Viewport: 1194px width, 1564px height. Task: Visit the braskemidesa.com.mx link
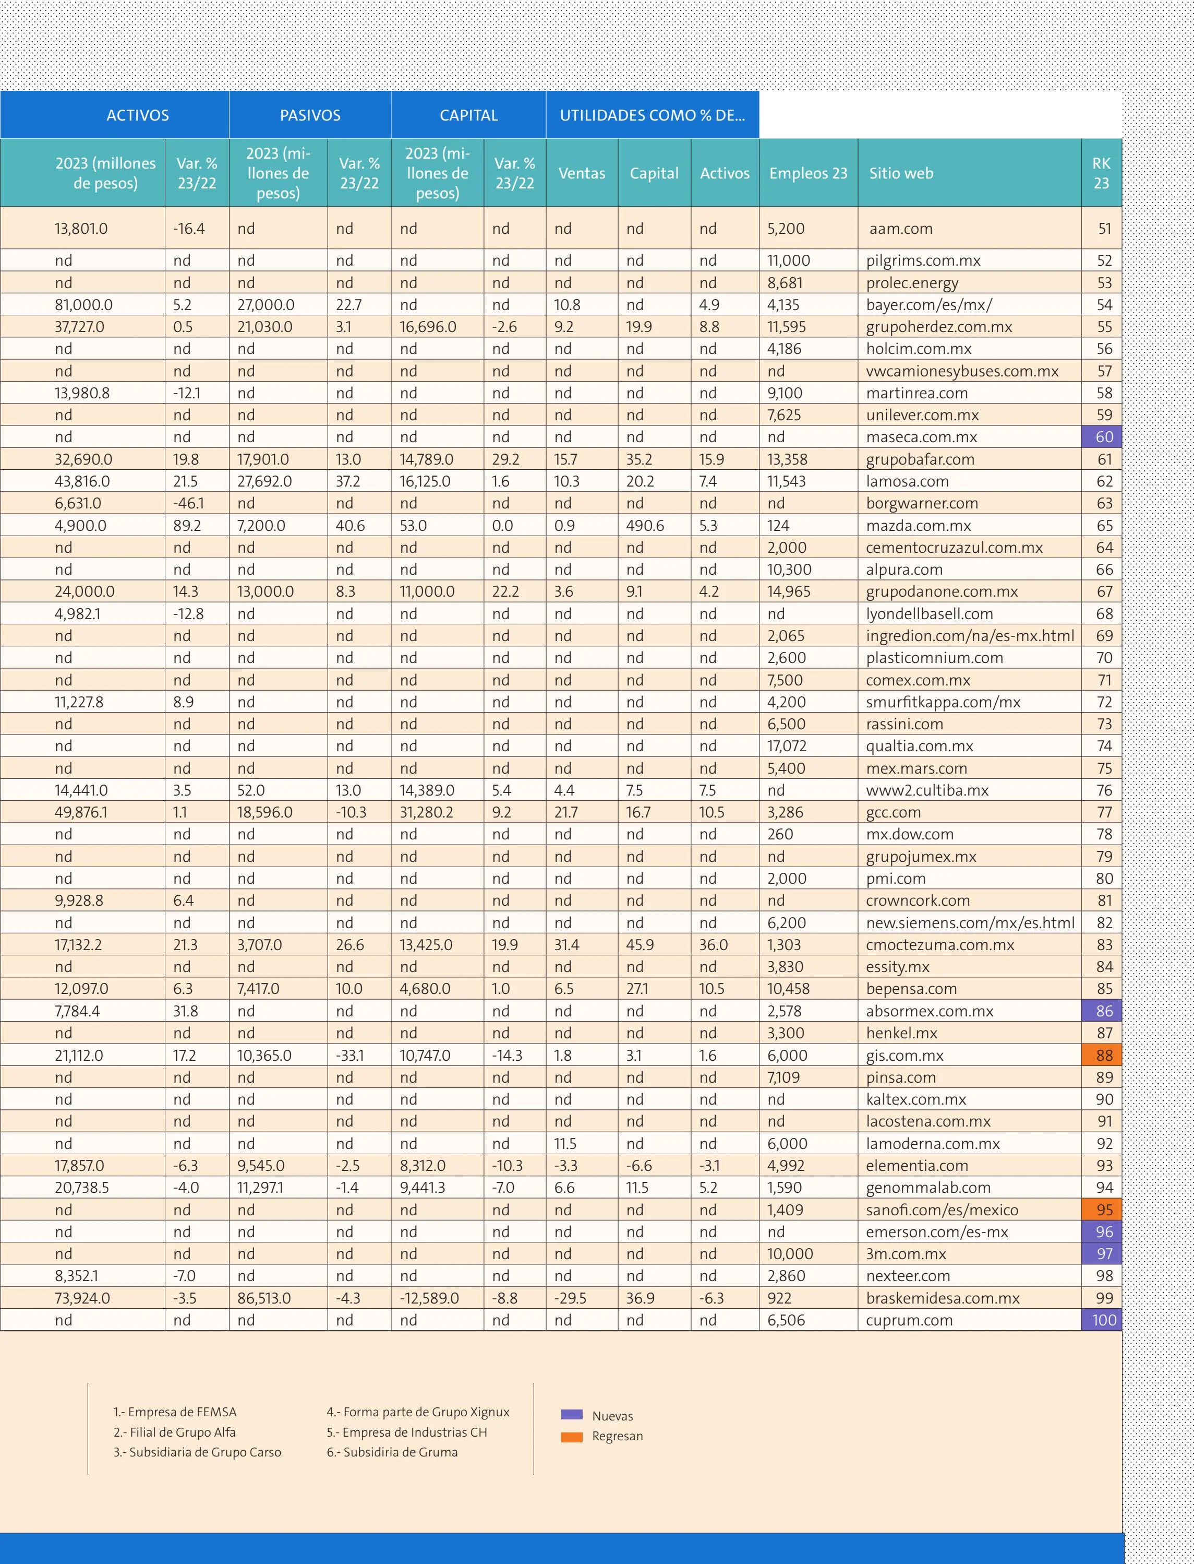[943, 1299]
